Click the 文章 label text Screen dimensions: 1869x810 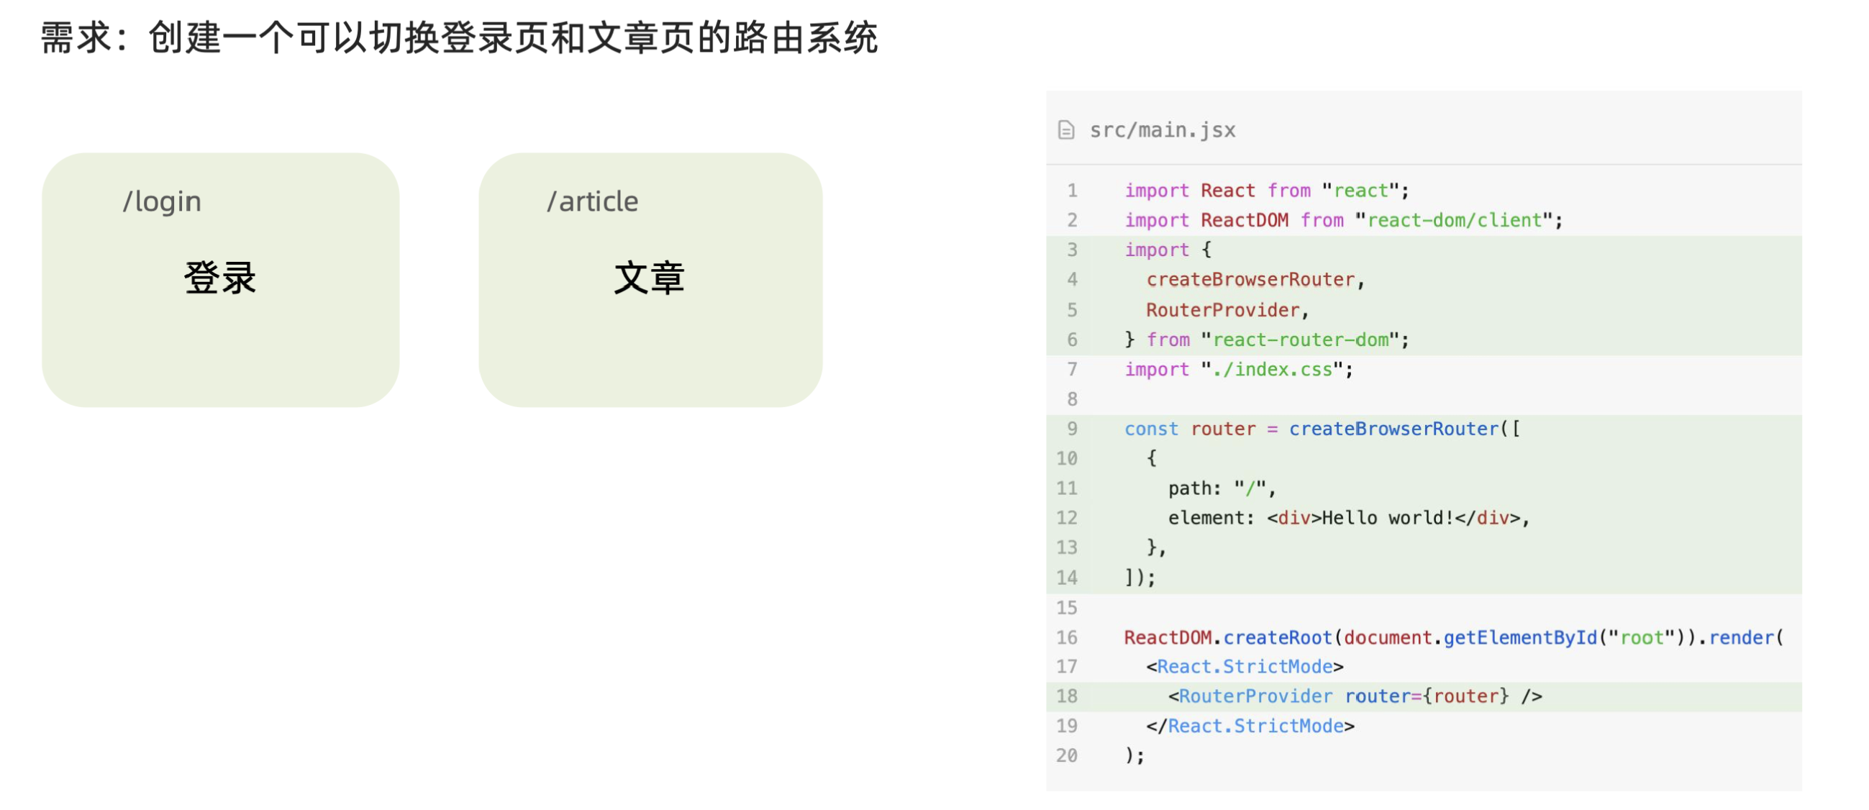click(650, 278)
